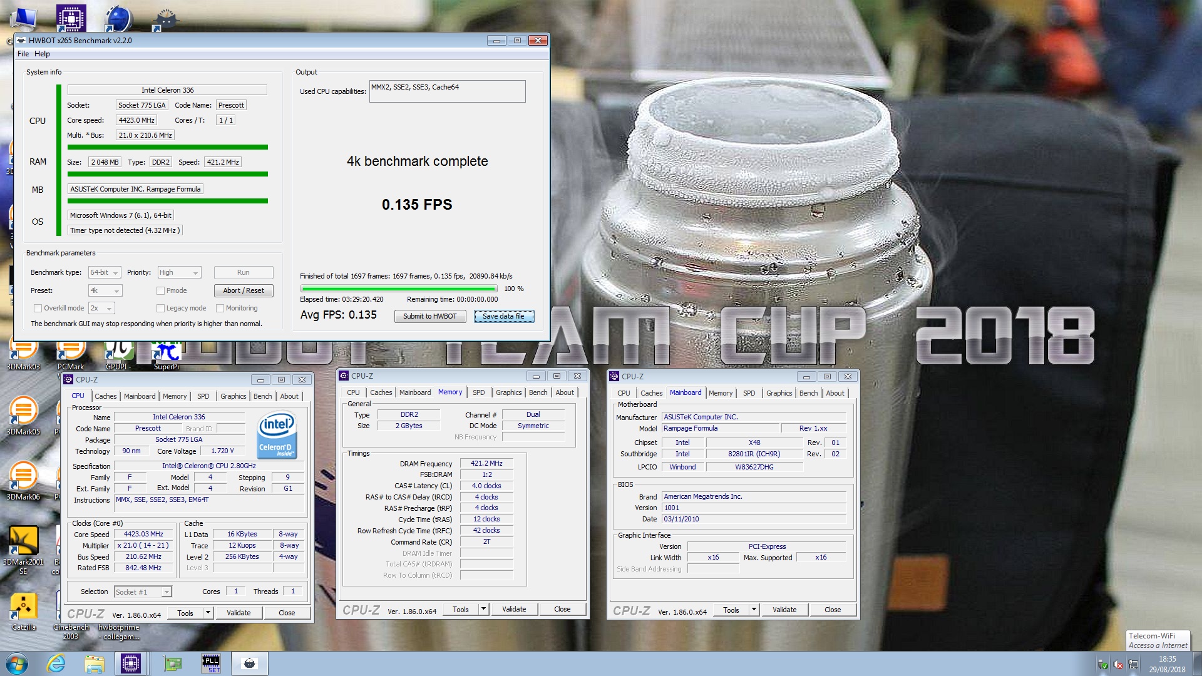Open the 3DMark05 desktop shortcut

point(23,416)
